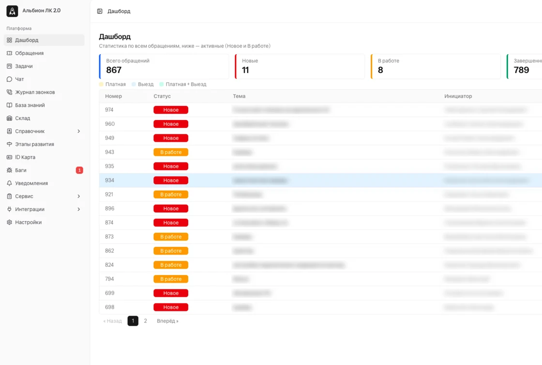Expand the Справочник submenu chevron
Viewport: 542px width, 365px height.
pyautogui.click(x=79, y=131)
